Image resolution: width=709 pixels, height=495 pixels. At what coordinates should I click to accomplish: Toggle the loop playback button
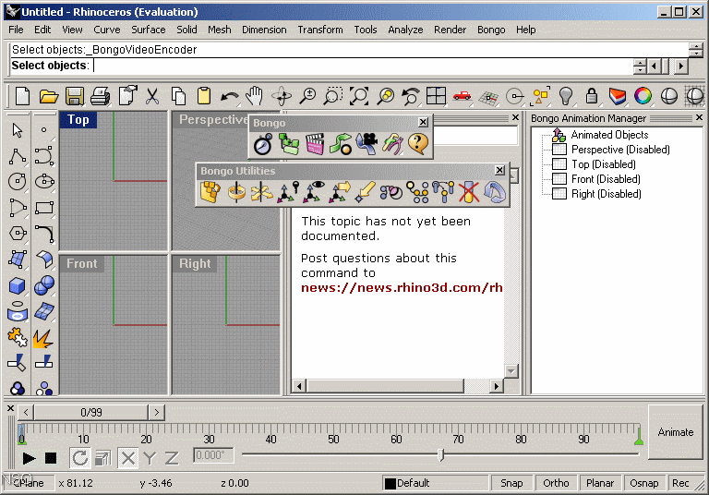pyautogui.click(x=80, y=458)
